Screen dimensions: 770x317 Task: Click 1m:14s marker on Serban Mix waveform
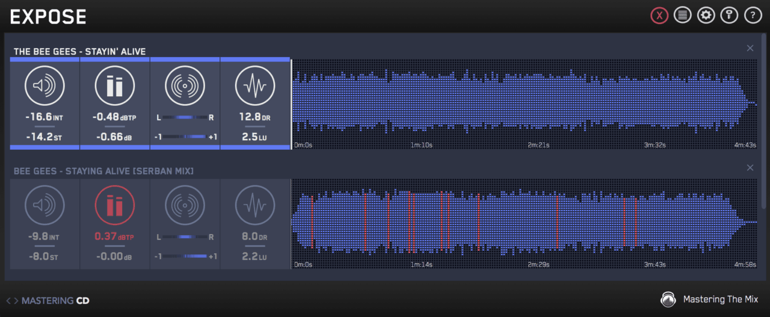coord(423,265)
